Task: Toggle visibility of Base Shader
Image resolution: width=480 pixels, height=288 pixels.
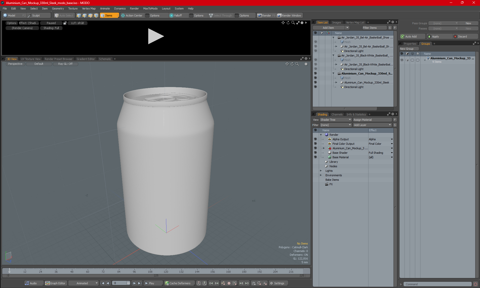Action: (315, 153)
